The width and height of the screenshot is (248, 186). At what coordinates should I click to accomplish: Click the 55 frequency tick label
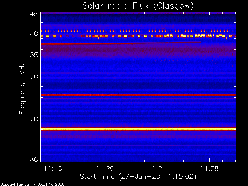point(34,55)
